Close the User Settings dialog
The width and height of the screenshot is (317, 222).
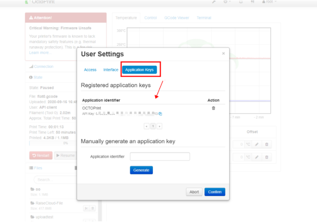tap(223, 53)
